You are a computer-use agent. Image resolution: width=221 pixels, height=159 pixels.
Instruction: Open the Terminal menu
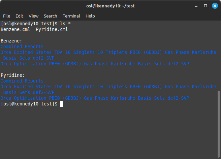pyautogui.click(x=71, y=16)
